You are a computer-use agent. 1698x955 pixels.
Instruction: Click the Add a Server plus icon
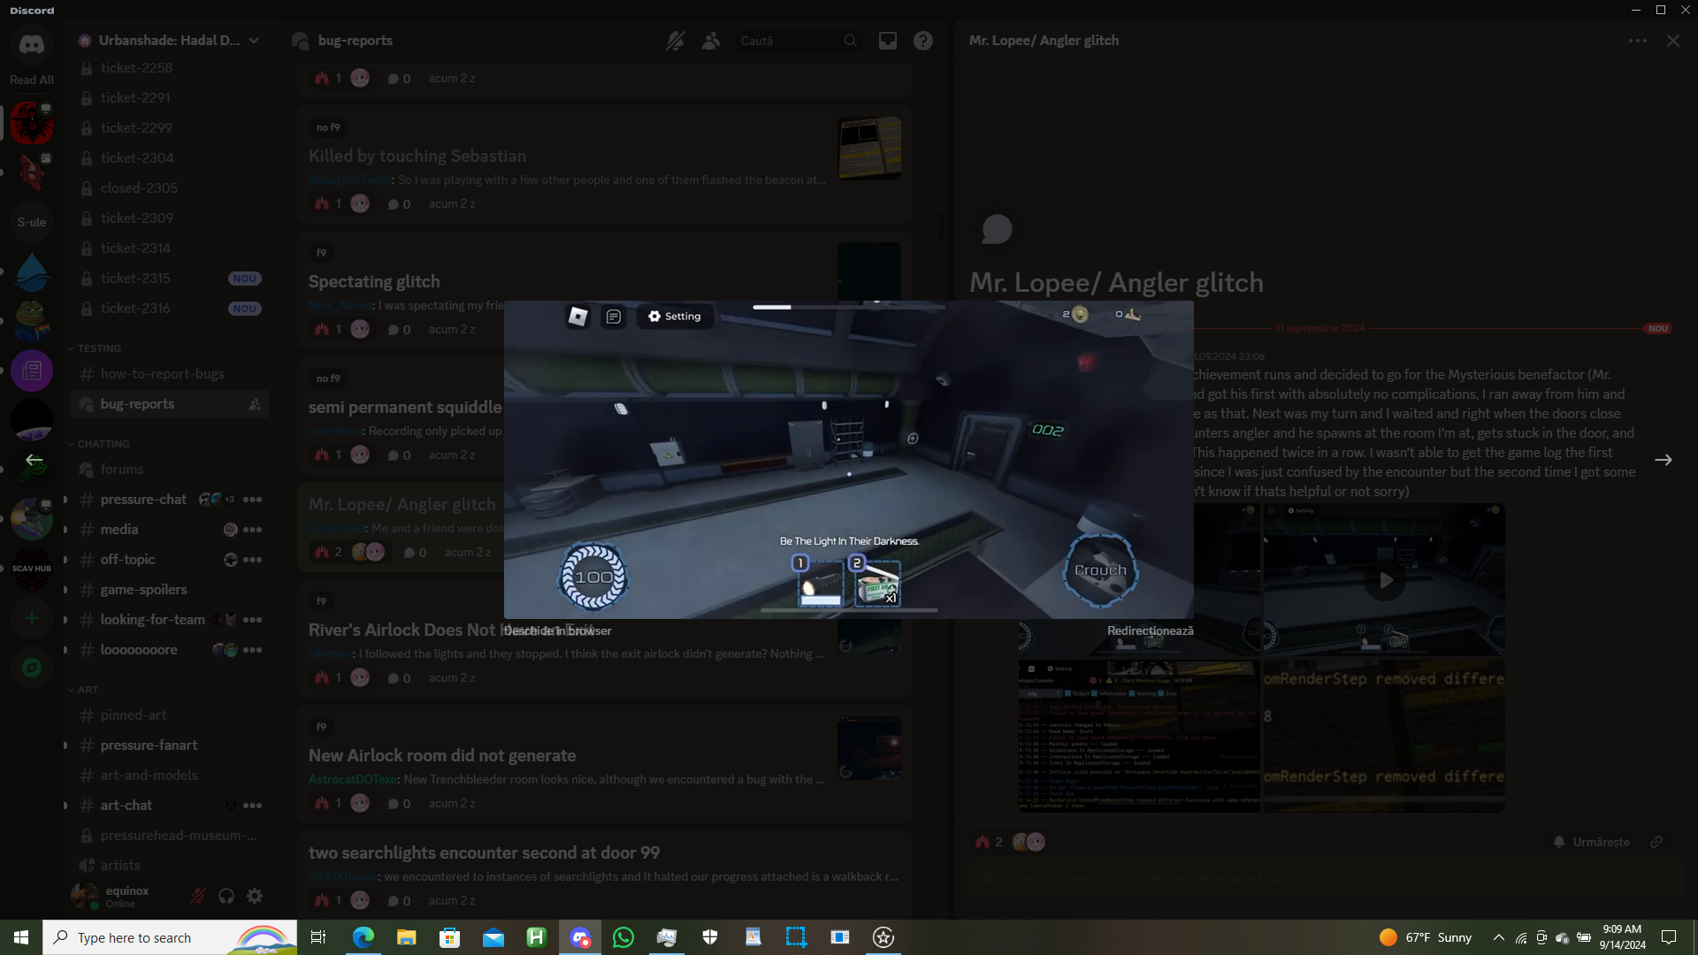(32, 618)
